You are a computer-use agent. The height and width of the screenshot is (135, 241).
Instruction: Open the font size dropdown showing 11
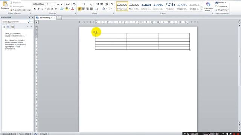(x=51, y=4)
